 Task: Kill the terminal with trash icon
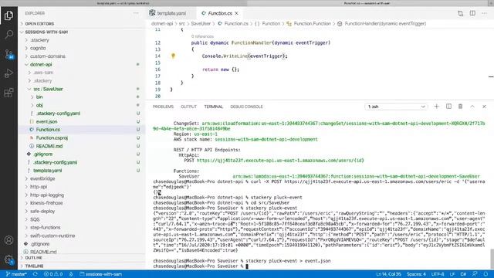click(x=460, y=107)
